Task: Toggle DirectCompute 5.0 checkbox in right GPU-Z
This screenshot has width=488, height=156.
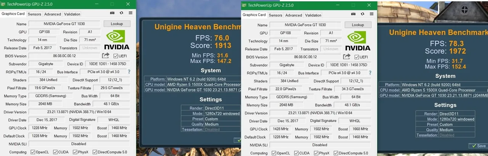Action: (x=335, y=153)
